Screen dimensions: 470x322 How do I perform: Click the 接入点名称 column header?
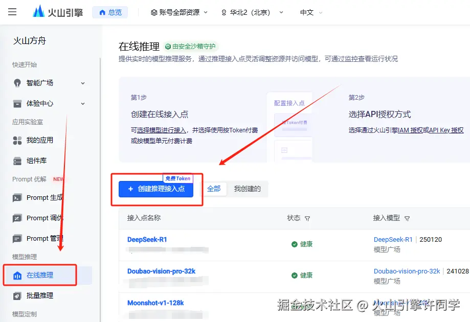click(x=144, y=218)
